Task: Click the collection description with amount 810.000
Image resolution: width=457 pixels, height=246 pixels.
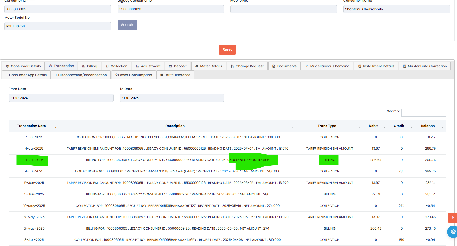Action: coord(178,240)
